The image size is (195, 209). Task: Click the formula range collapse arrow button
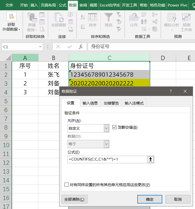151,160
